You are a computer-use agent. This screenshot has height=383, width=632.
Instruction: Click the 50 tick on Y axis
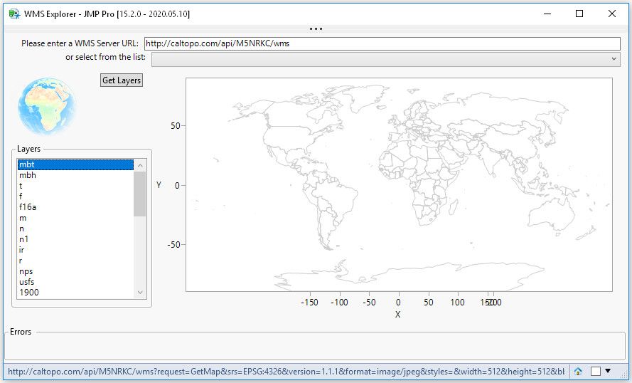(x=176, y=126)
